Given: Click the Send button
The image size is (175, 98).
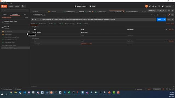Looking at the screenshot, I should pos(160,20).
